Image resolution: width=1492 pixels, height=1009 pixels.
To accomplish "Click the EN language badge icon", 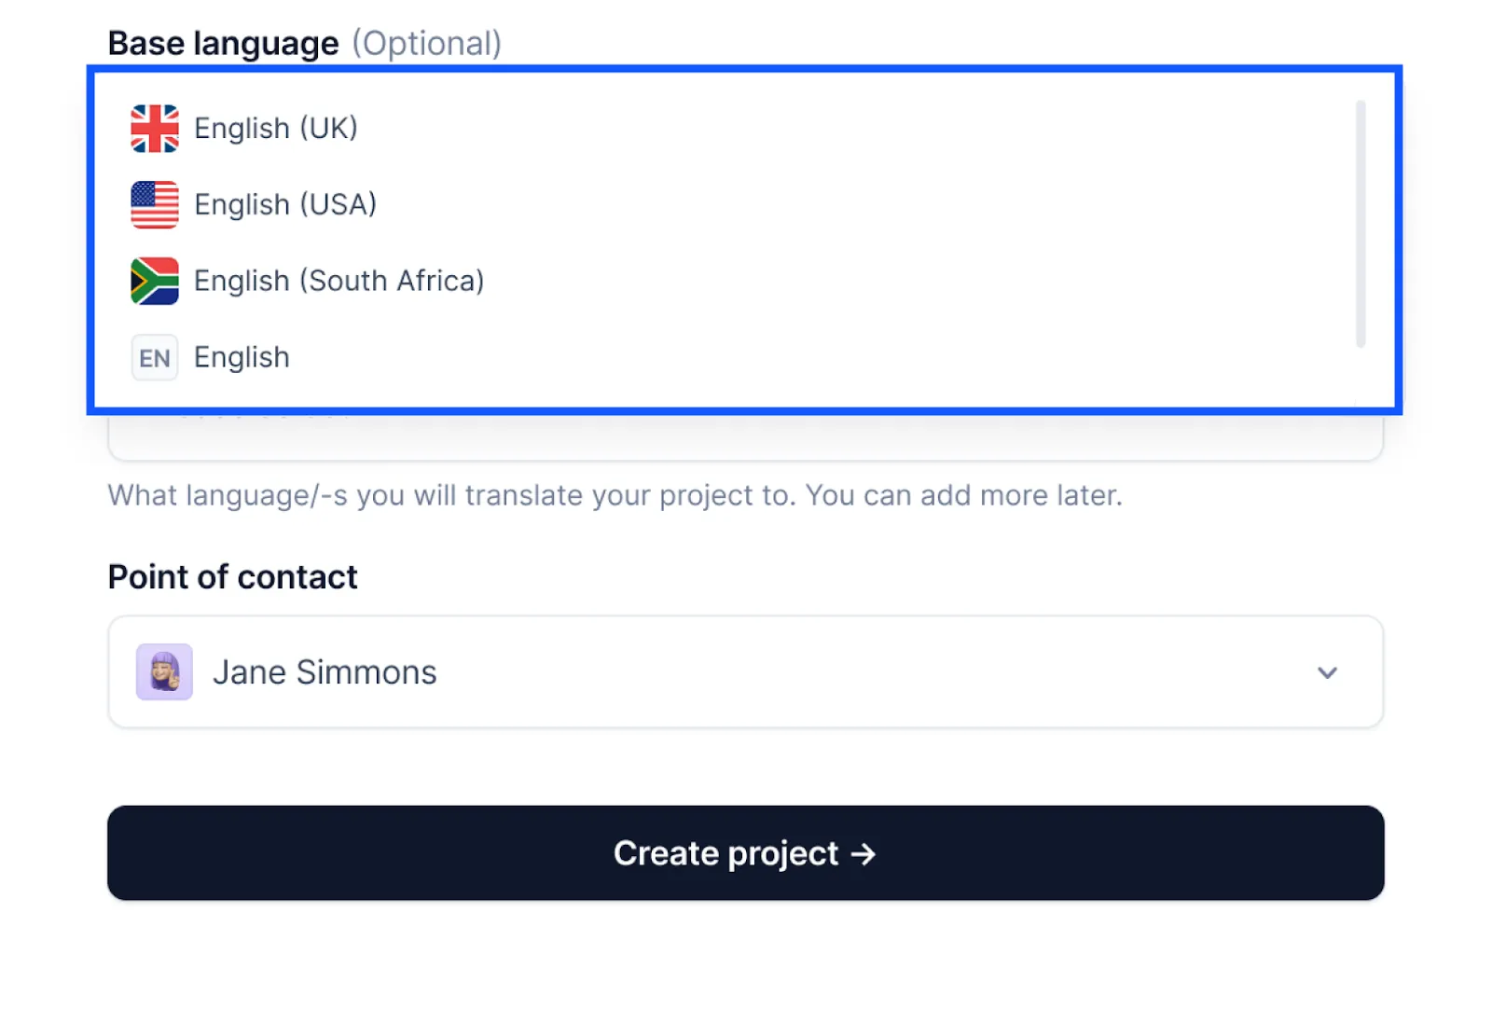I will tap(154, 357).
